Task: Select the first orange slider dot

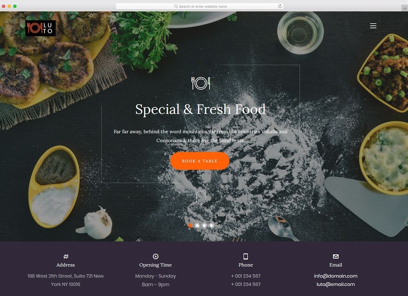Action: click(190, 226)
